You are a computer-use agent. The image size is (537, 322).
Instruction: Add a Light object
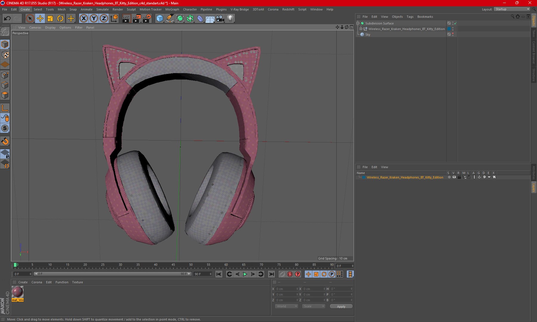[230, 18]
